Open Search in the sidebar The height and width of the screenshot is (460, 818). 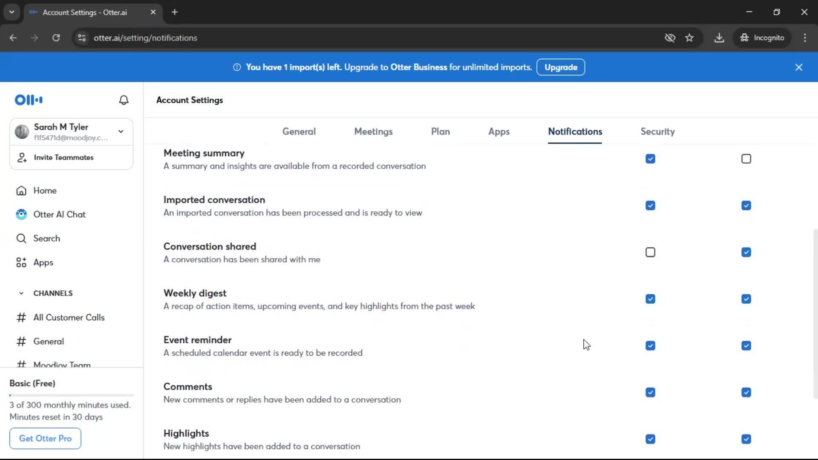[46, 239]
